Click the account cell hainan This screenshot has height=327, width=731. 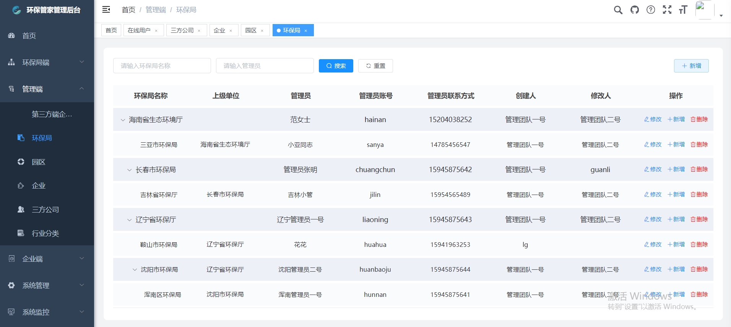click(x=375, y=120)
